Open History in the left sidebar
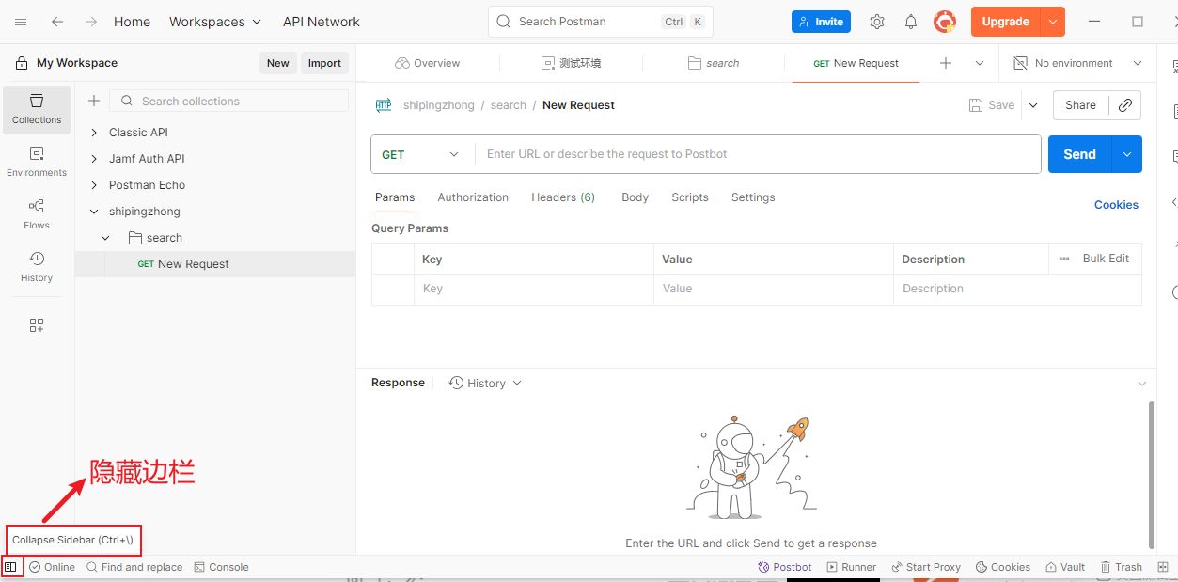The width and height of the screenshot is (1178, 582). [37, 267]
